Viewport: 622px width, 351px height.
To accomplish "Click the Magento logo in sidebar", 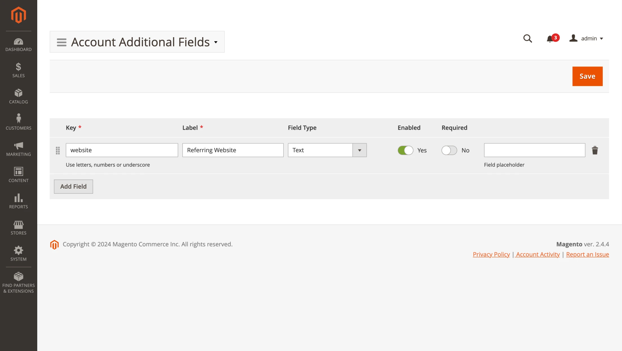I will (19, 15).
